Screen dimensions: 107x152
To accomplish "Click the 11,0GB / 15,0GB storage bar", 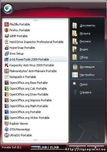I will [x=48, y=147].
